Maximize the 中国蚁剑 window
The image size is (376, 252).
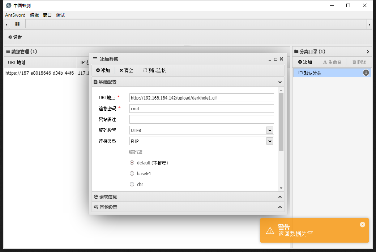tap(348, 5)
